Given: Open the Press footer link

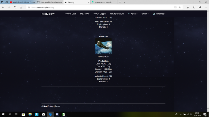Looking at the screenshot, I should click(x=57, y=106).
